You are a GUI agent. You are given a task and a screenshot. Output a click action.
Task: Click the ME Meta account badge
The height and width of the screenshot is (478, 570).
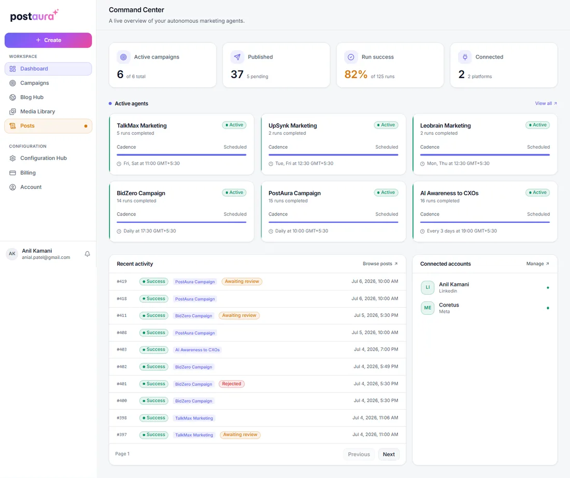(427, 308)
